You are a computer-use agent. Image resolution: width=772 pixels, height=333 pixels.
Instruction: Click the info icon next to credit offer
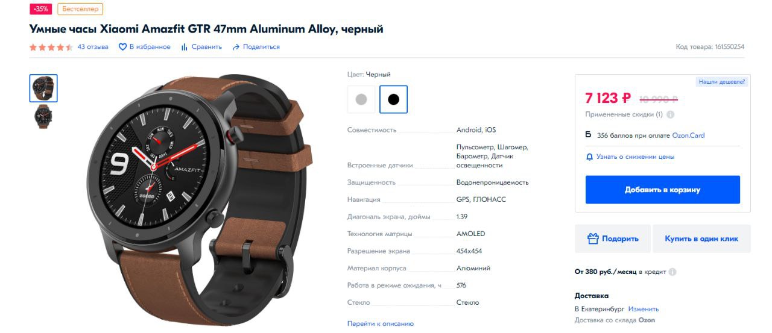pos(672,272)
